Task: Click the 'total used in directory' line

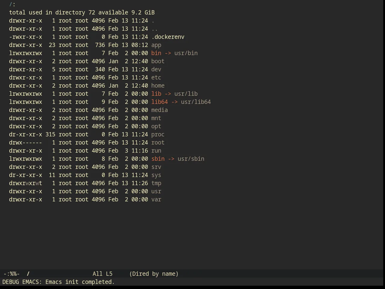Action: tap(82, 13)
